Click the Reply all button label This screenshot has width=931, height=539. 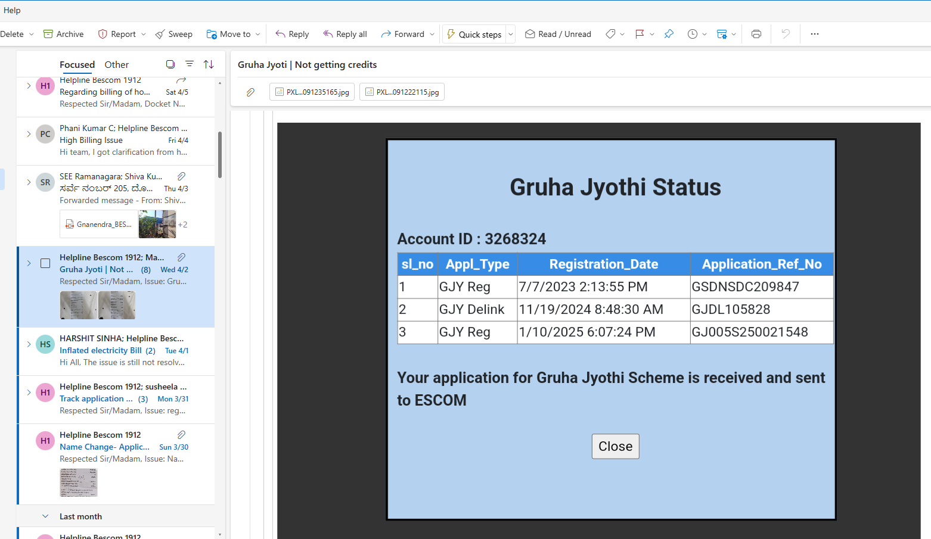pyautogui.click(x=352, y=34)
